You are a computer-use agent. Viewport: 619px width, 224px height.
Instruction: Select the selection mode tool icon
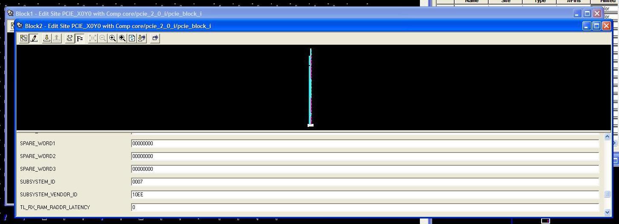pos(24,38)
